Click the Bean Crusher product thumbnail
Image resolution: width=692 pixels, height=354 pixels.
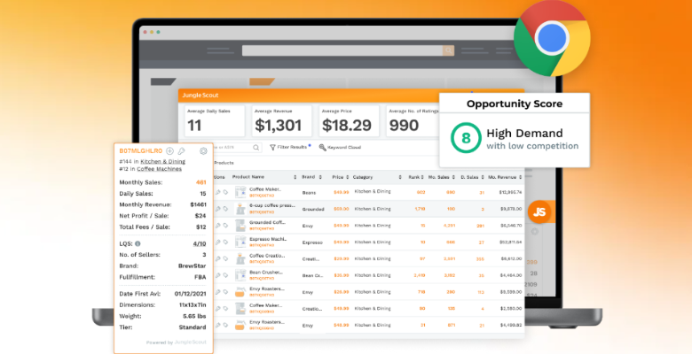[240, 275]
